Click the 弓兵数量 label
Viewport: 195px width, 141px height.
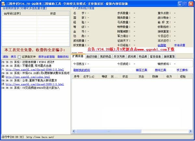click(123, 22)
